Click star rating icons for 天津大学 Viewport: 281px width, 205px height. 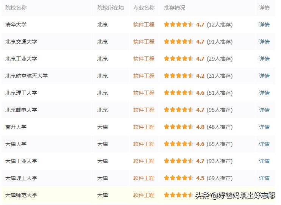tap(179, 144)
